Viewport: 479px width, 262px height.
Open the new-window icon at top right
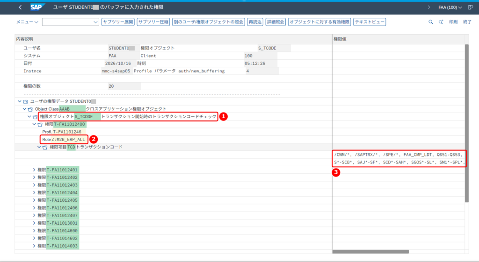[x=471, y=7]
